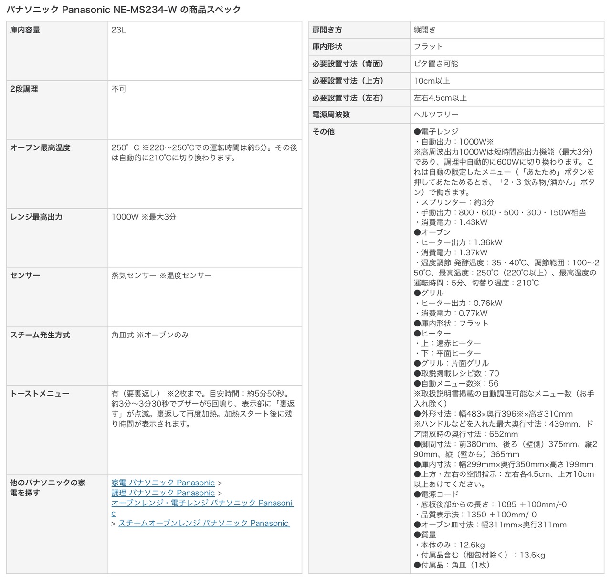Select the 2段調理 row label

[x=24, y=89]
